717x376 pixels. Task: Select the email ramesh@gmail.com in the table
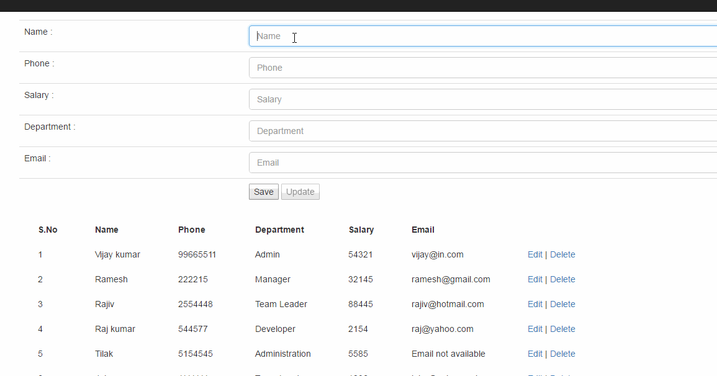(x=451, y=279)
